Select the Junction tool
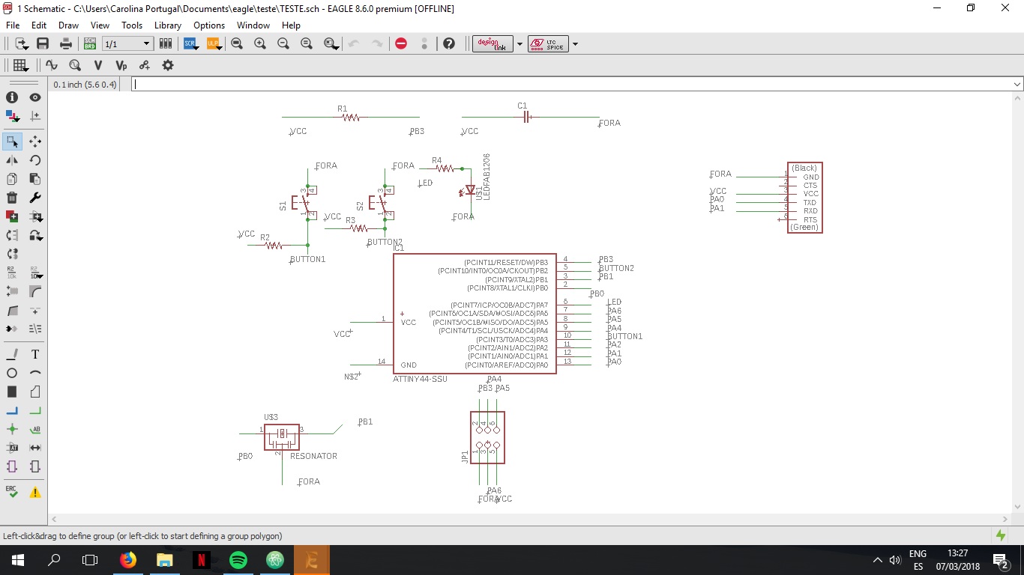 click(x=12, y=429)
